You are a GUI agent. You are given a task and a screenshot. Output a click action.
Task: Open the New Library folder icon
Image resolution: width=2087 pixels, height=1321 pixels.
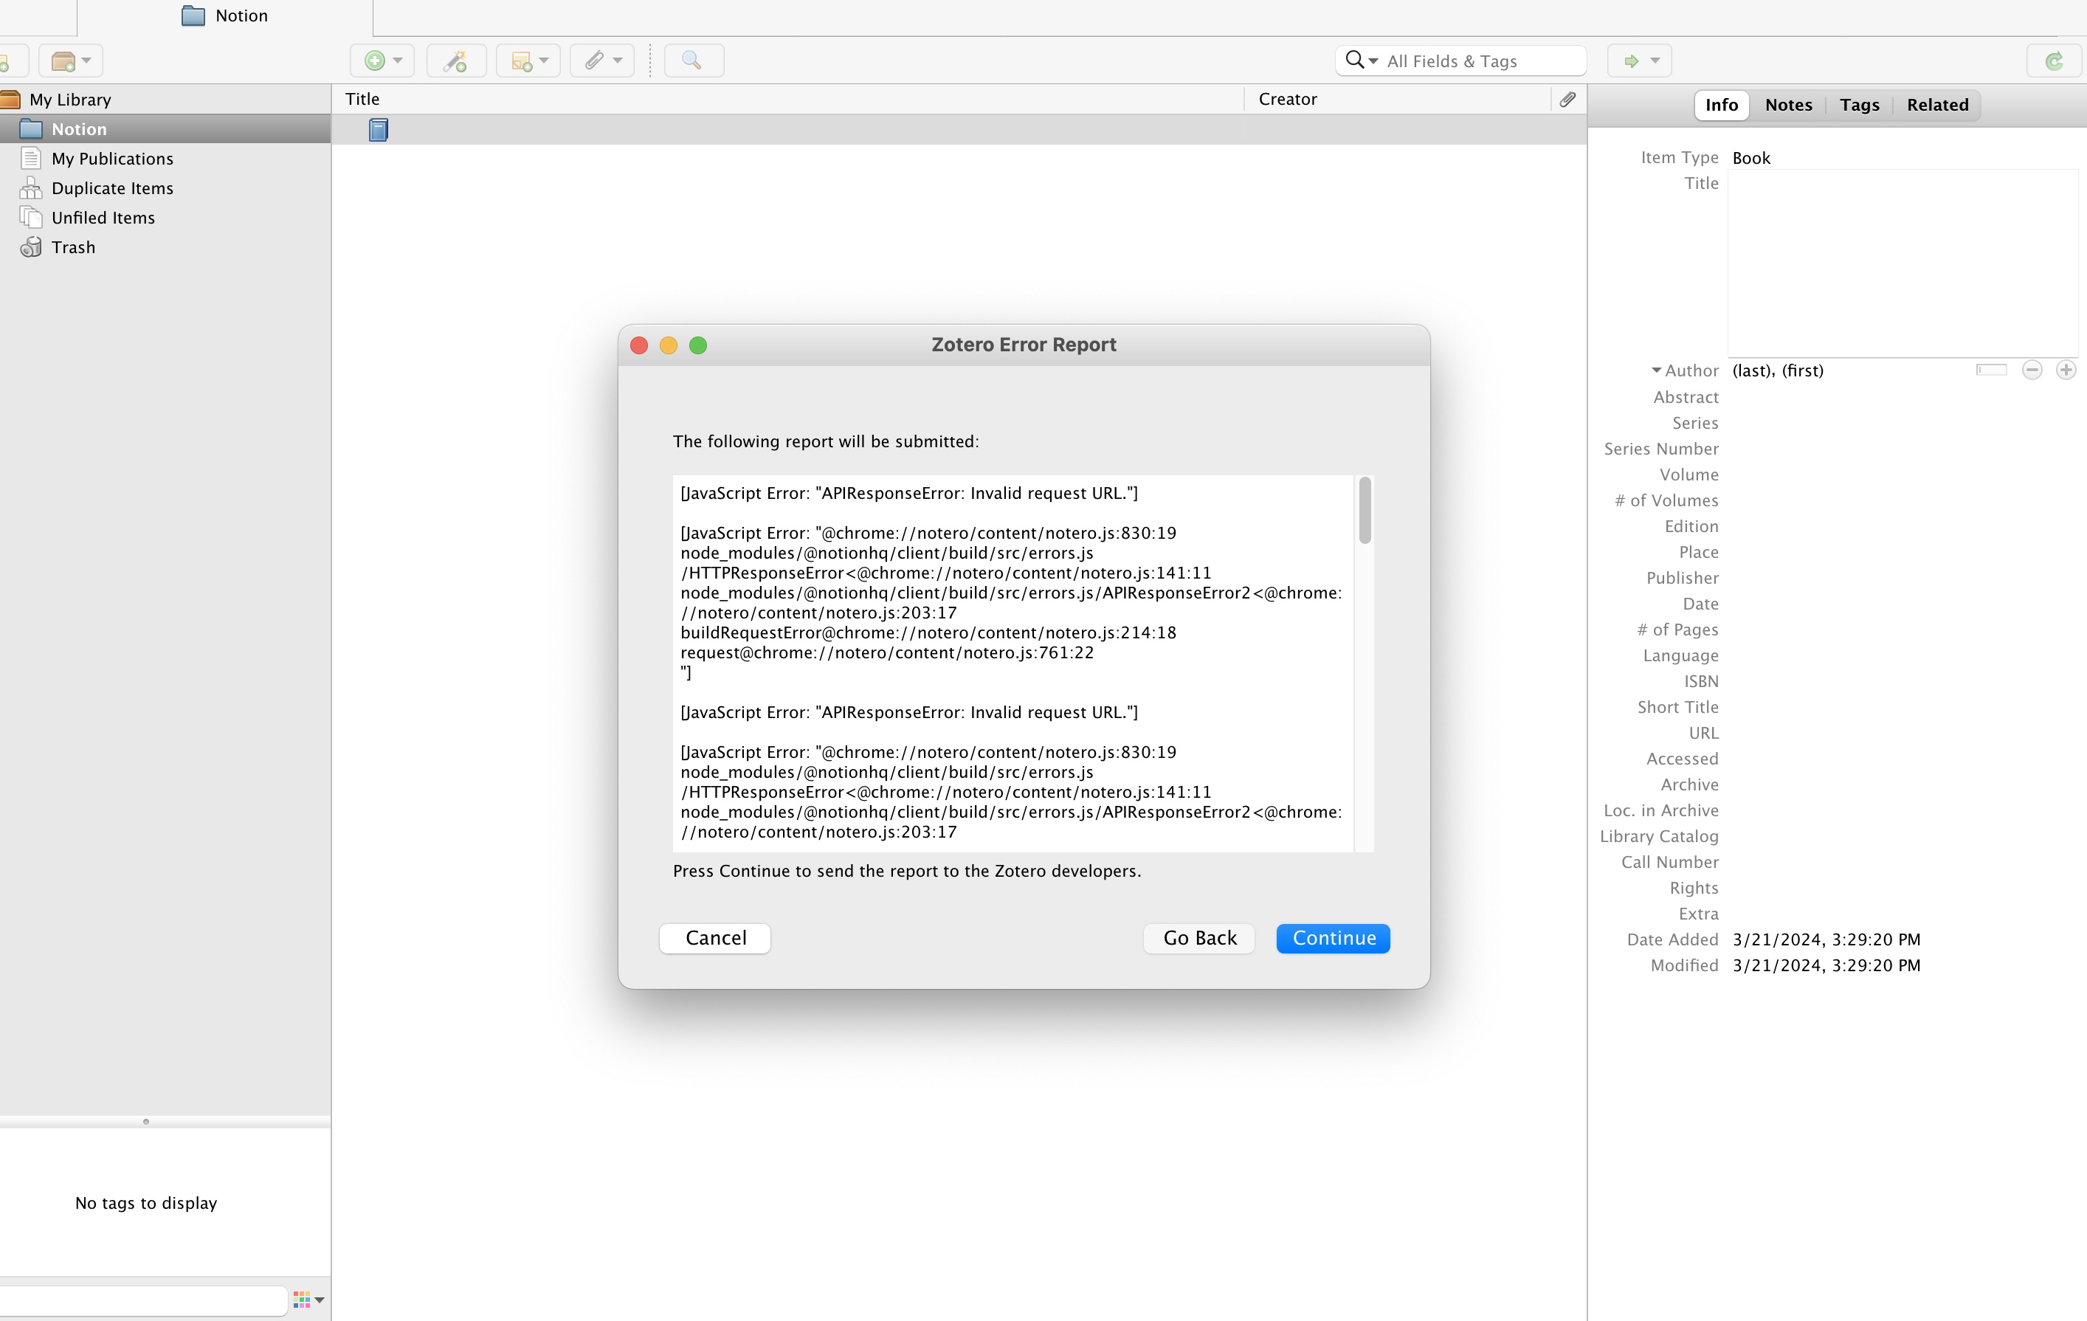pyautogui.click(x=64, y=61)
